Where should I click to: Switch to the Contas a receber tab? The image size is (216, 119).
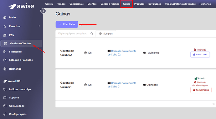(x=110, y=4)
